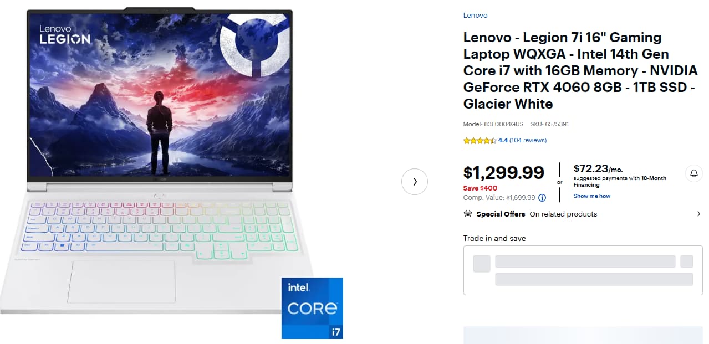Click the Special Offers tag icon
The image size is (709, 344).
click(x=468, y=214)
